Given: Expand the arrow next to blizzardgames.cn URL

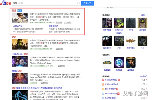Looking at the screenshot, I should pos(54,49).
